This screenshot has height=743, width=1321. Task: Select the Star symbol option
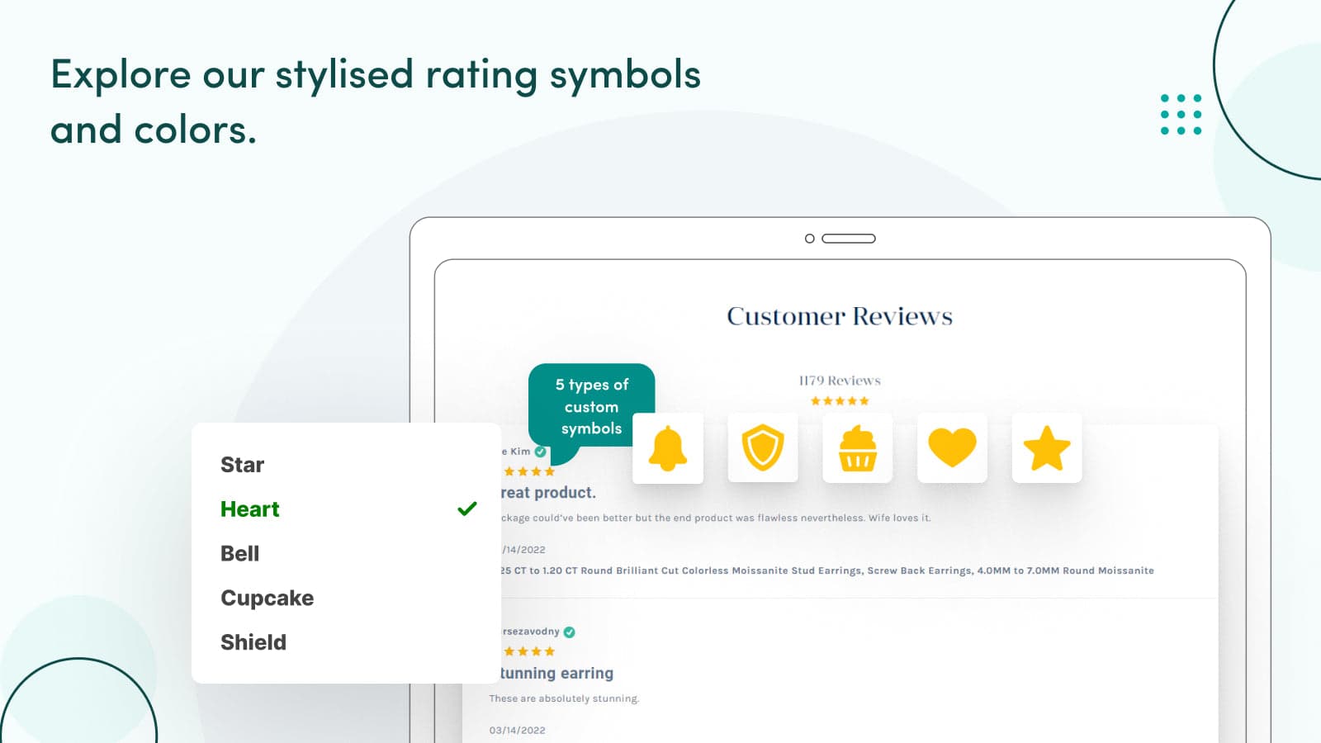coord(242,464)
